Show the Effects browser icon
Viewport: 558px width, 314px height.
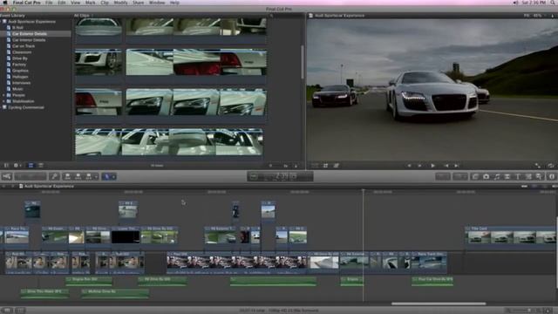[475, 176]
